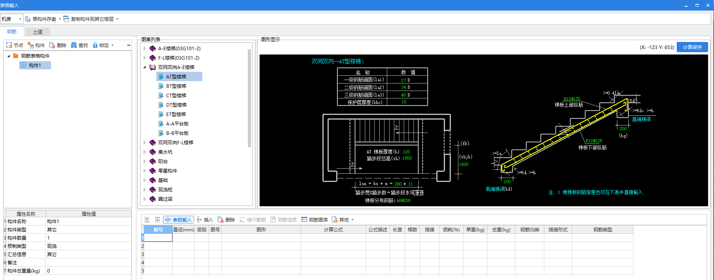This screenshot has height=280, width=714.
Task: Click the 计算公式 column header
Action: click(333, 230)
